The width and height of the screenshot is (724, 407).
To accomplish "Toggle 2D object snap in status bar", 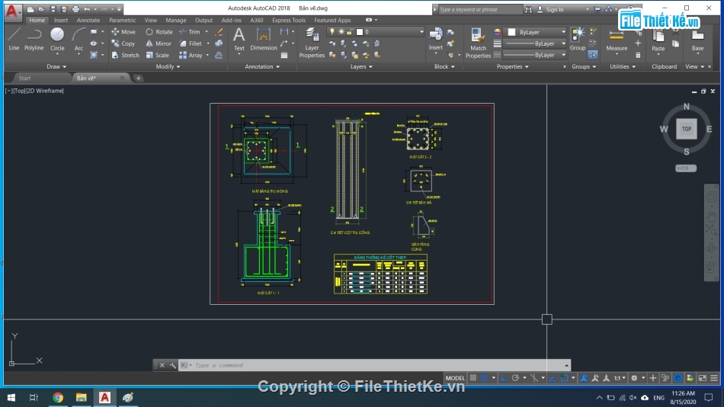I will 564,378.
